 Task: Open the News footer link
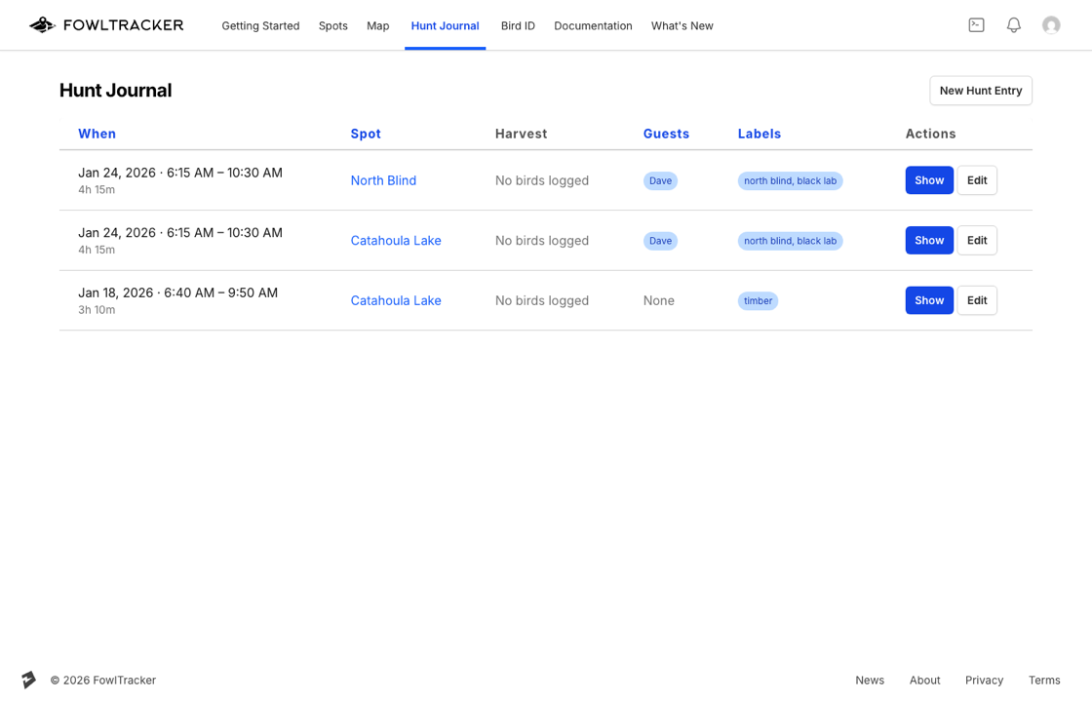[870, 680]
